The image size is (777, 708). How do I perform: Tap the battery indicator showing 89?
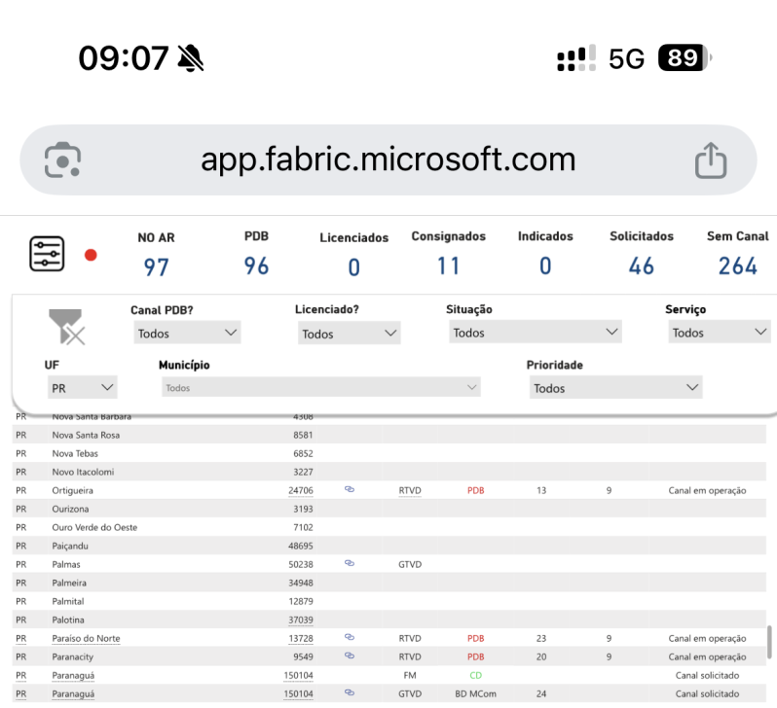(x=684, y=57)
